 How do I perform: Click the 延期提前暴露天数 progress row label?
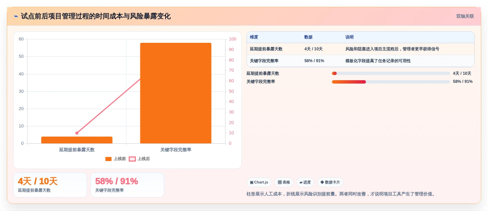click(x=263, y=73)
